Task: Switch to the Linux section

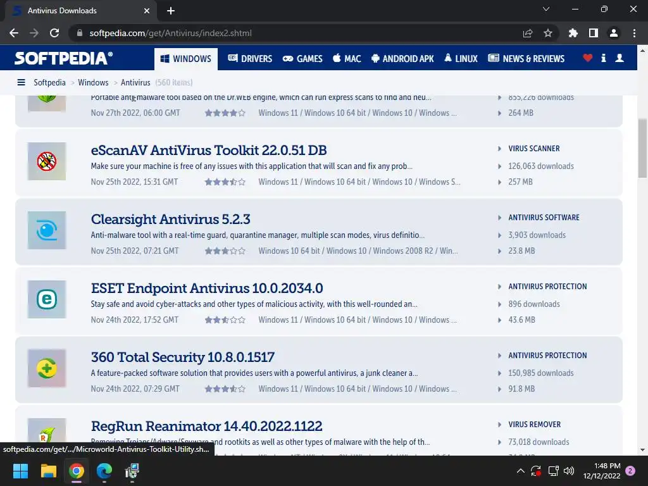Action: pyautogui.click(x=461, y=59)
